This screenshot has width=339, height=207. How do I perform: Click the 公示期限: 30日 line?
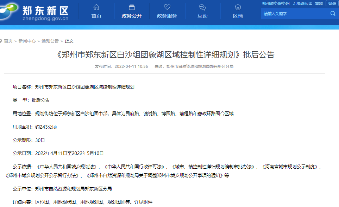(29, 140)
